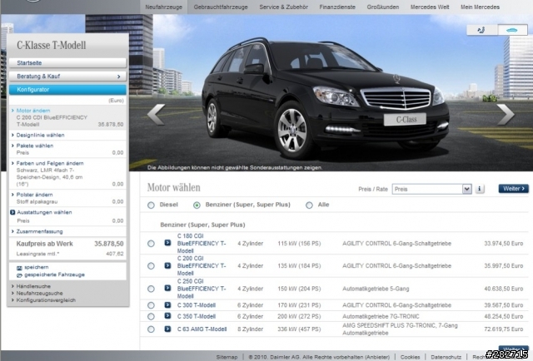Open Sitemap footer link

[227, 358]
